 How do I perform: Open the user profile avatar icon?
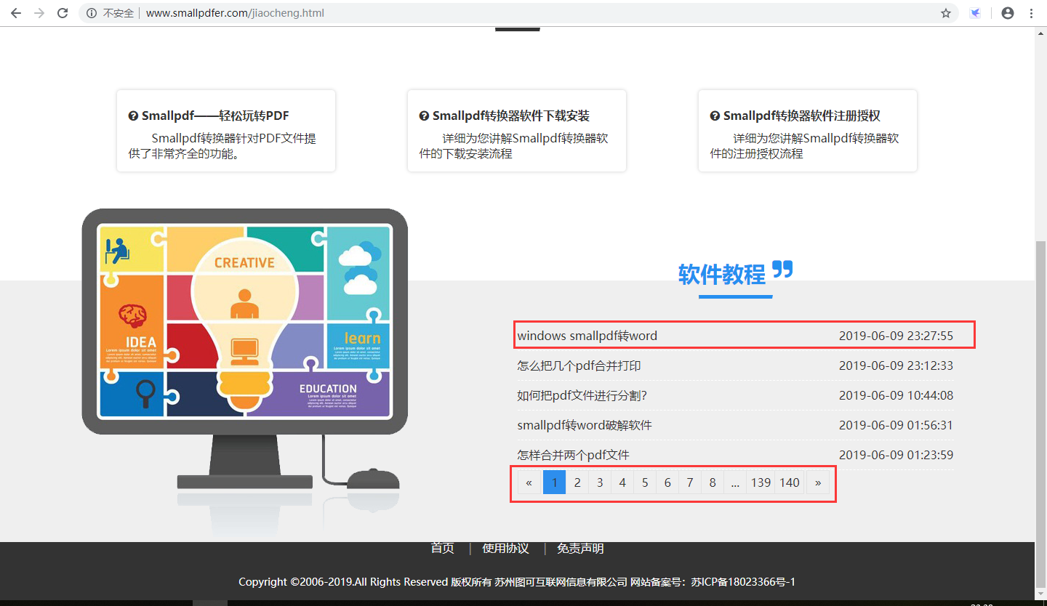pyautogui.click(x=1008, y=13)
